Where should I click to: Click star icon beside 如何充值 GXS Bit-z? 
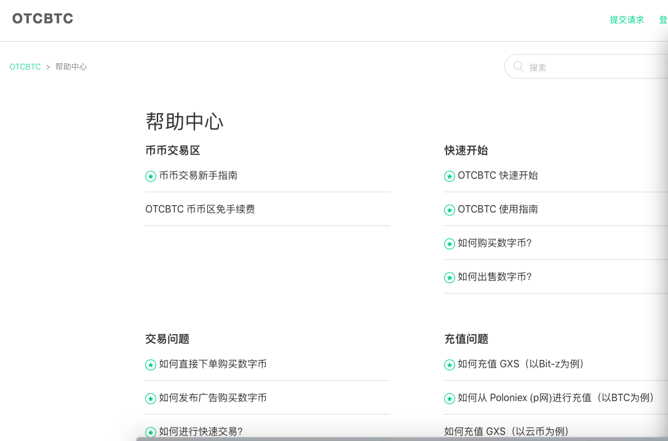point(450,365)
